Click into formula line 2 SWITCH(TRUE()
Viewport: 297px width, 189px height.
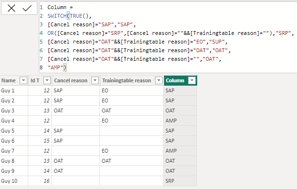click(69, 16)
